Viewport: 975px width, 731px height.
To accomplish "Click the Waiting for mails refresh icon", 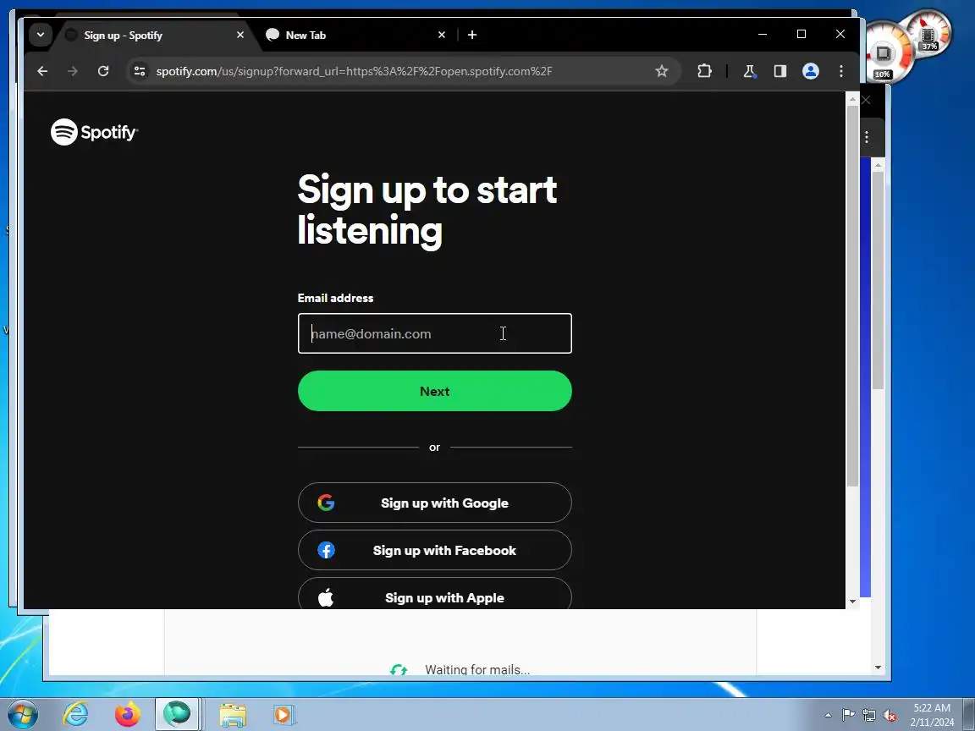I will click(399, 669).
